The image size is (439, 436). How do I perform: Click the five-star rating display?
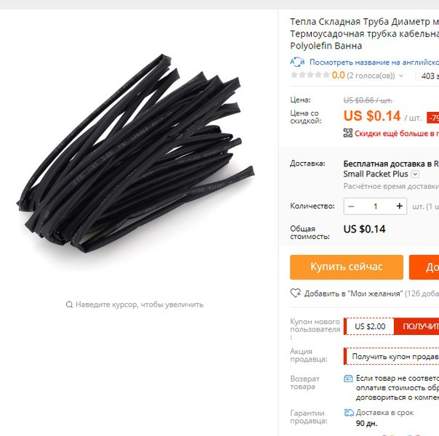pyautogui.click(x=310, y=75)
